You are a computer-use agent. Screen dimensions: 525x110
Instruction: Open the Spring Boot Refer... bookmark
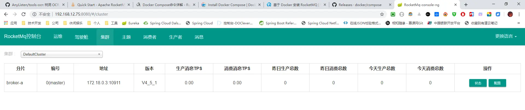click(278, 23)
